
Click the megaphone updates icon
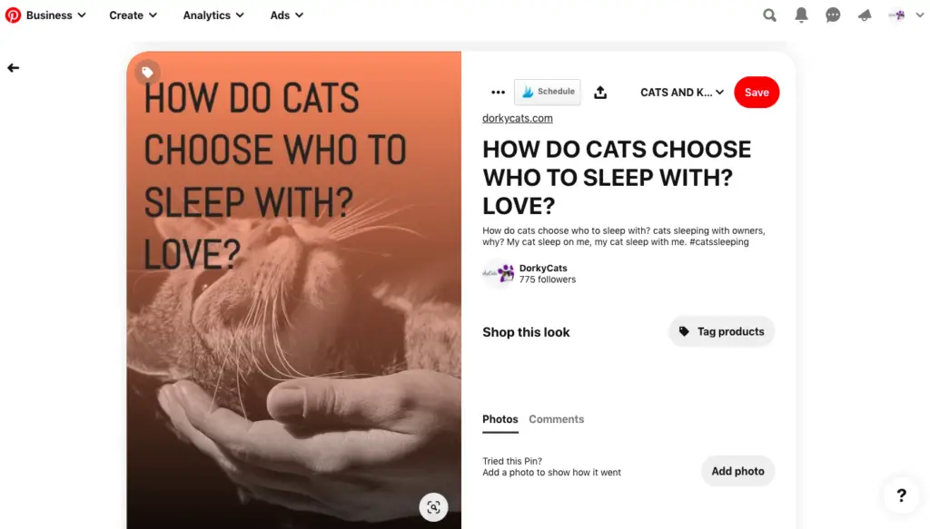click(x=865, y=15)
